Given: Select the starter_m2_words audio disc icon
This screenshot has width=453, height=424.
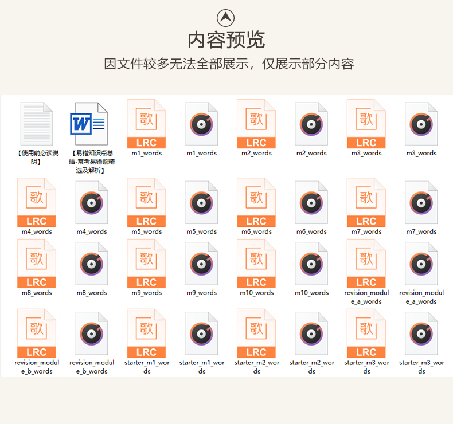Looking at the screenshot, I should coord(311,333).
